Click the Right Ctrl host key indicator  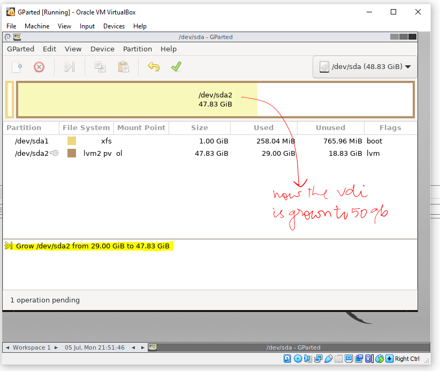[407, 359]
